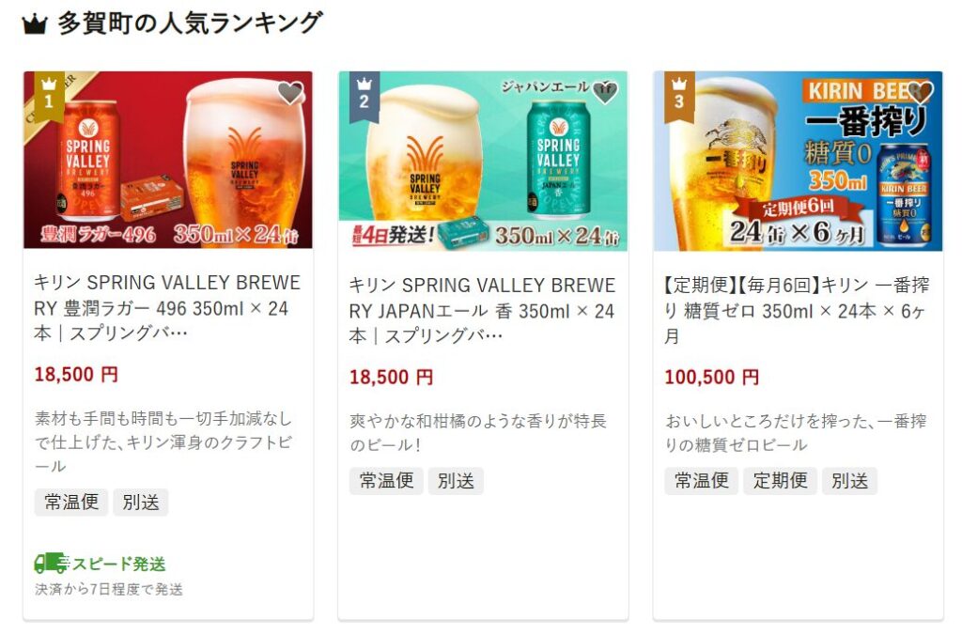Click the 100,500 円 price
This screenshot has height=635, width=962.
point(712,377)
